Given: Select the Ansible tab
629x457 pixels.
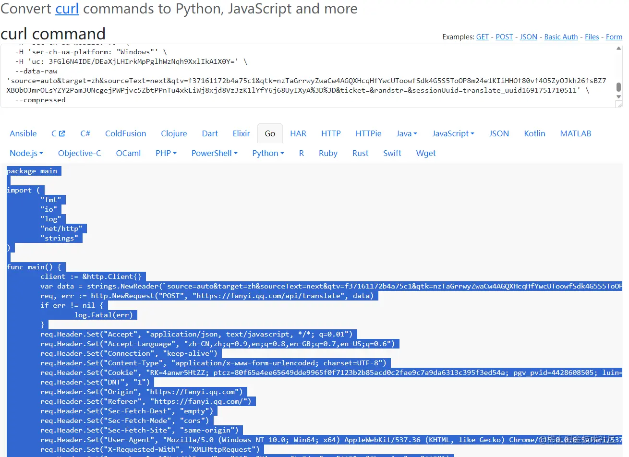Looking at the screenshot, I should coord(23,133).
